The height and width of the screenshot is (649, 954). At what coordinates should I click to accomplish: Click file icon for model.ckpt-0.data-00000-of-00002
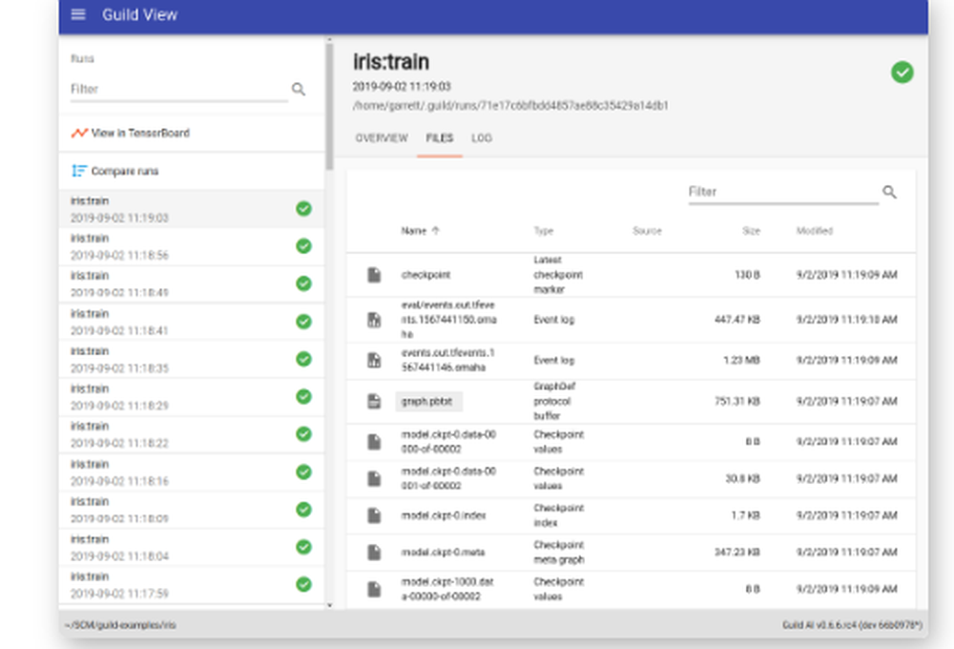pyautogui.click(x=374, y=442)
